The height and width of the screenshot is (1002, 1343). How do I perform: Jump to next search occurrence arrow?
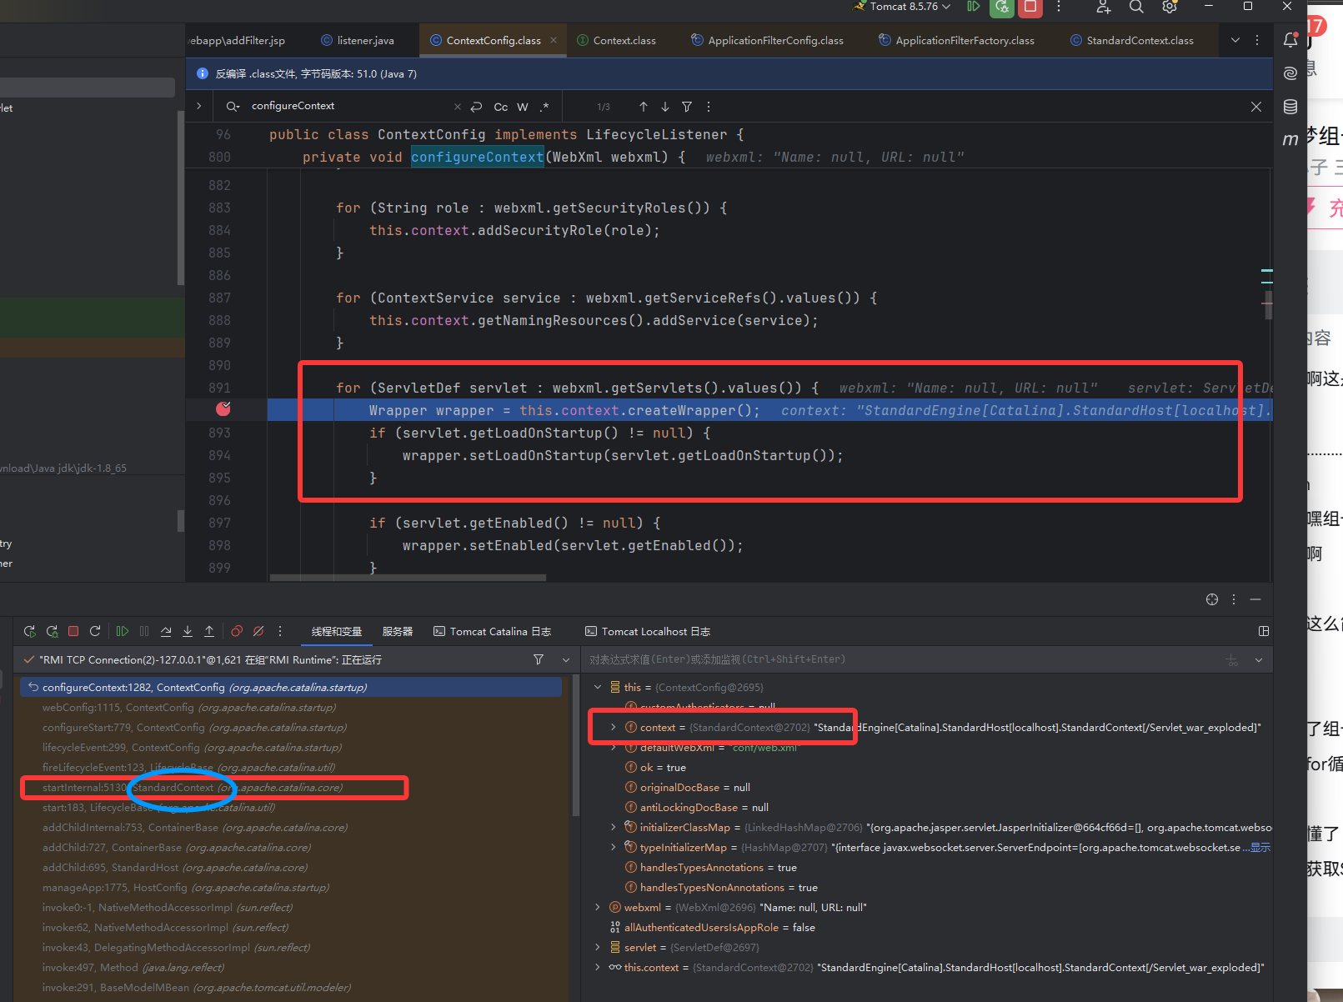click(x=665, y=107)
